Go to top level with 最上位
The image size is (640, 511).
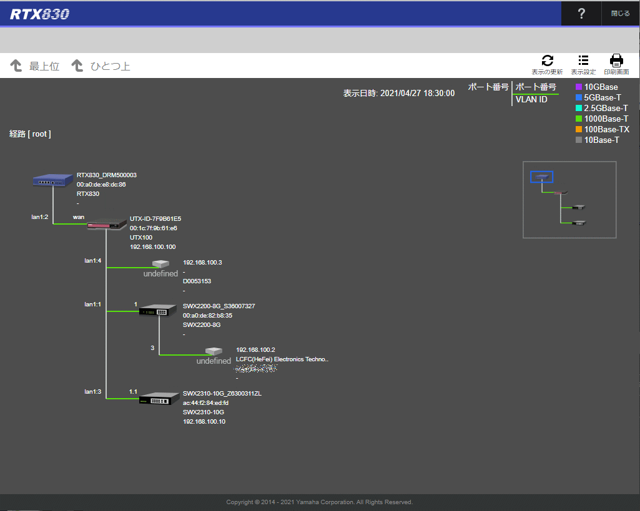coord(35,66)
